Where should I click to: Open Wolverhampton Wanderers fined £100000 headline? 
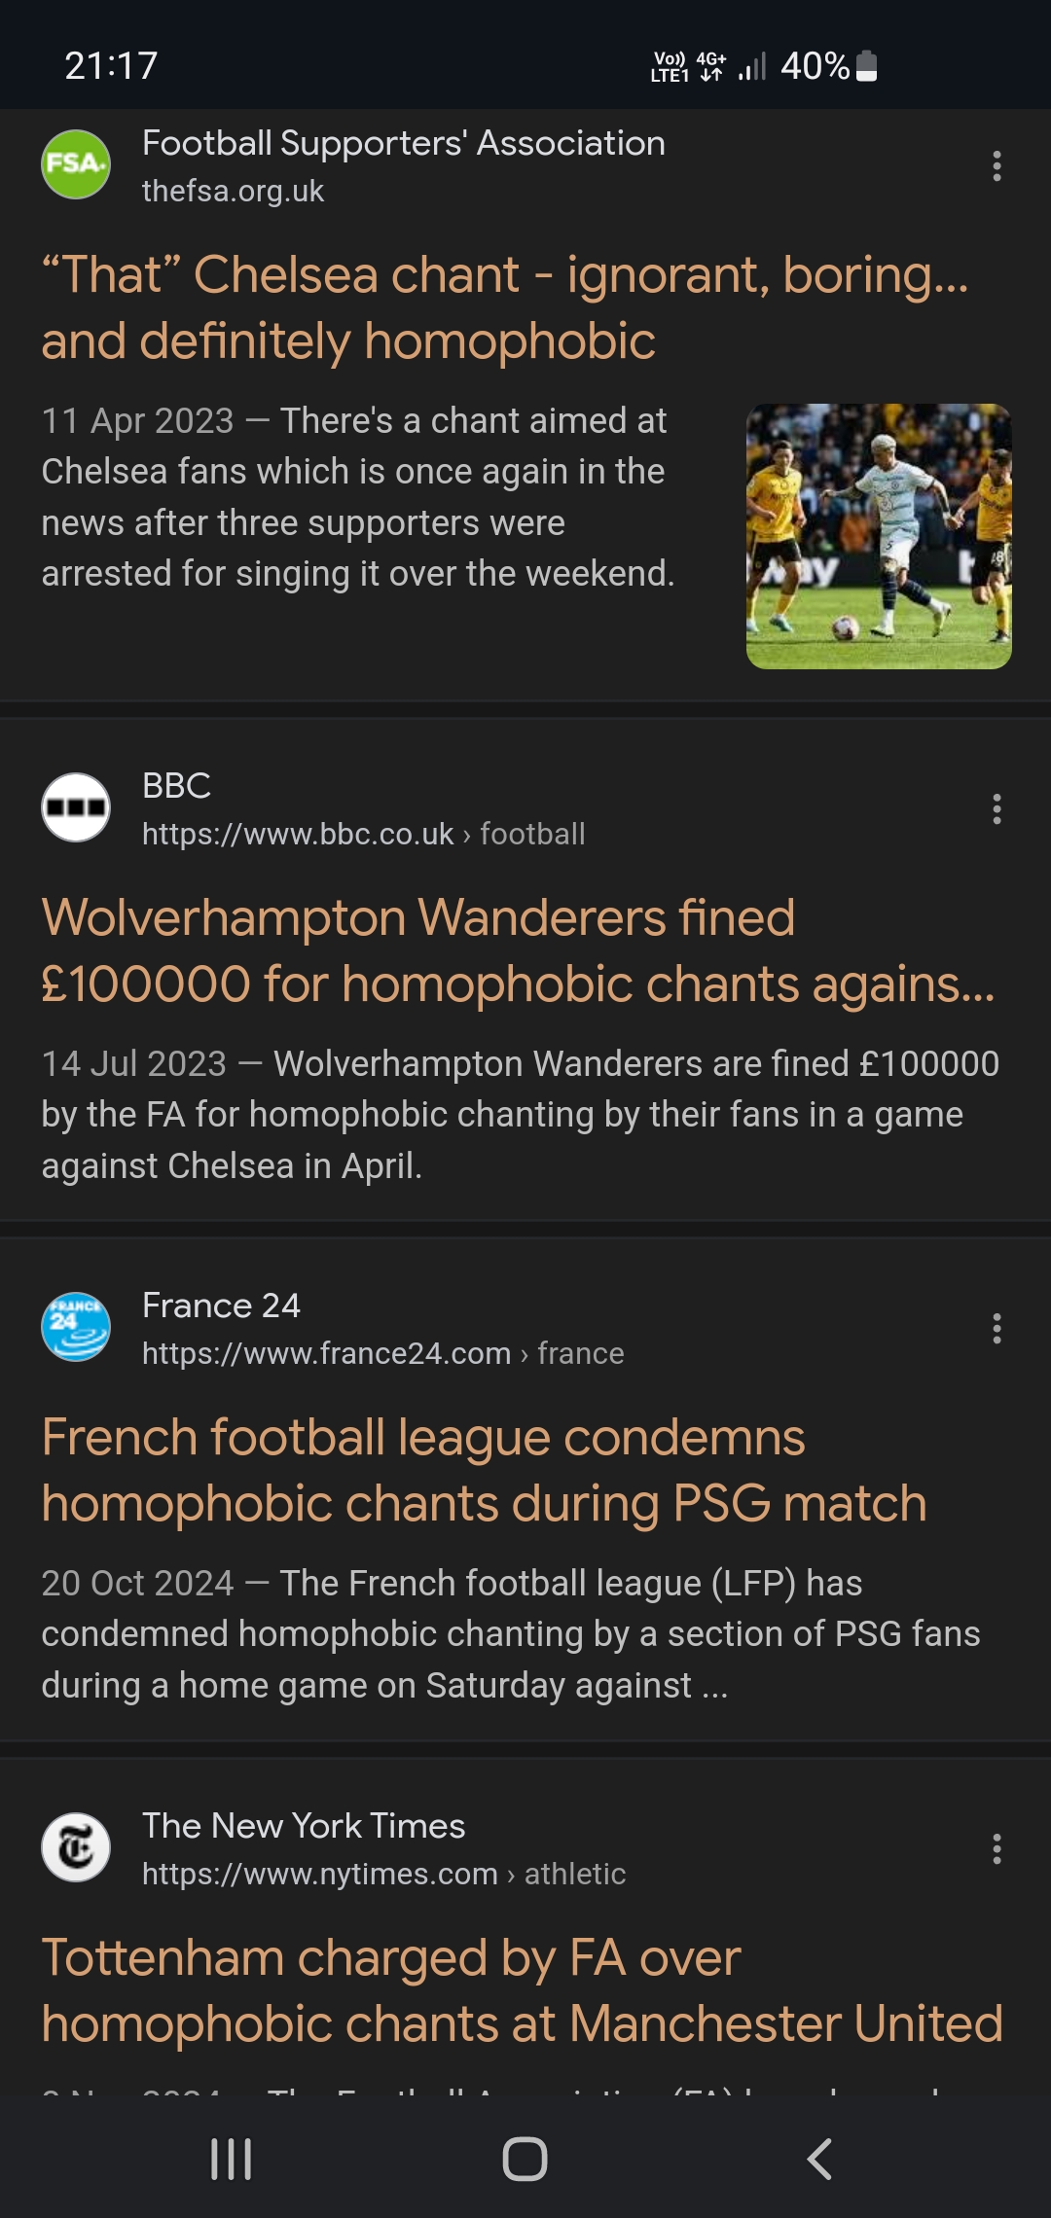coord(516,950)
